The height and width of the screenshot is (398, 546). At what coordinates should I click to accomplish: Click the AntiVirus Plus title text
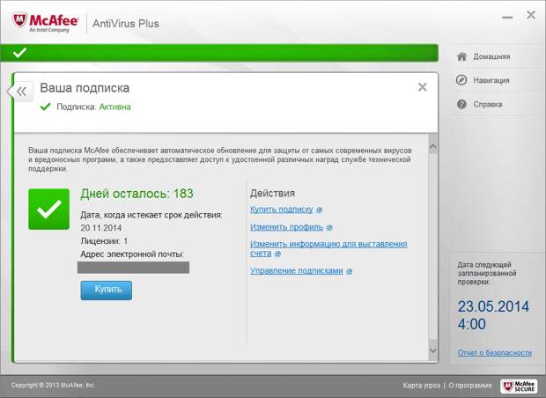tap(126, 23)
